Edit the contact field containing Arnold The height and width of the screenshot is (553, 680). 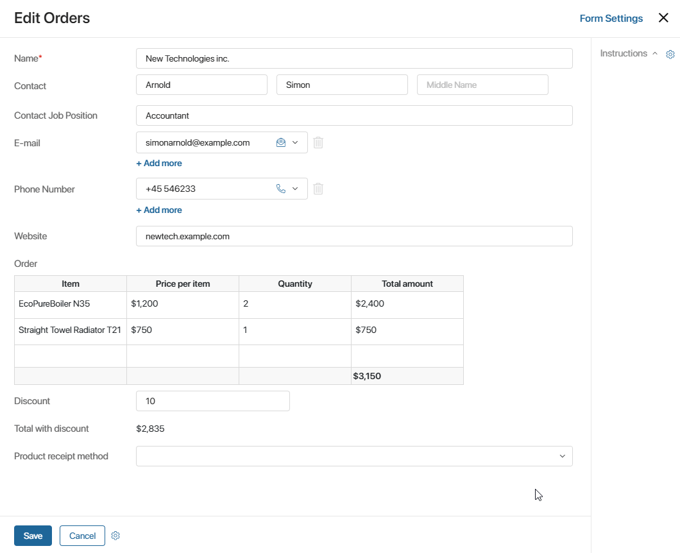[x=201, y=85]
